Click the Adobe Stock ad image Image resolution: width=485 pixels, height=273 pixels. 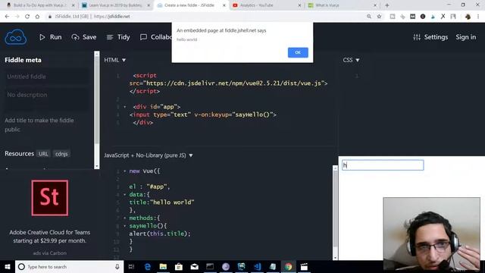click(50, 198)
